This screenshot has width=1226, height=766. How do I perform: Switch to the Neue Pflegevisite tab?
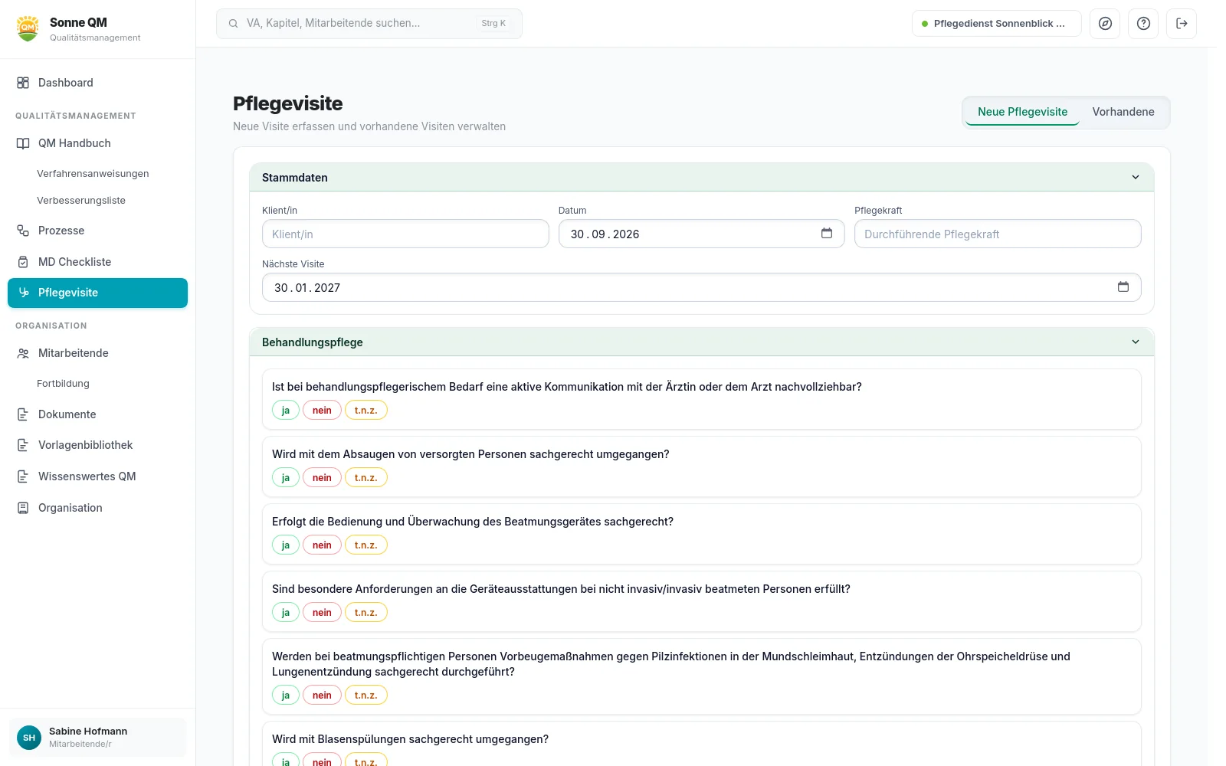point(1022,112)
